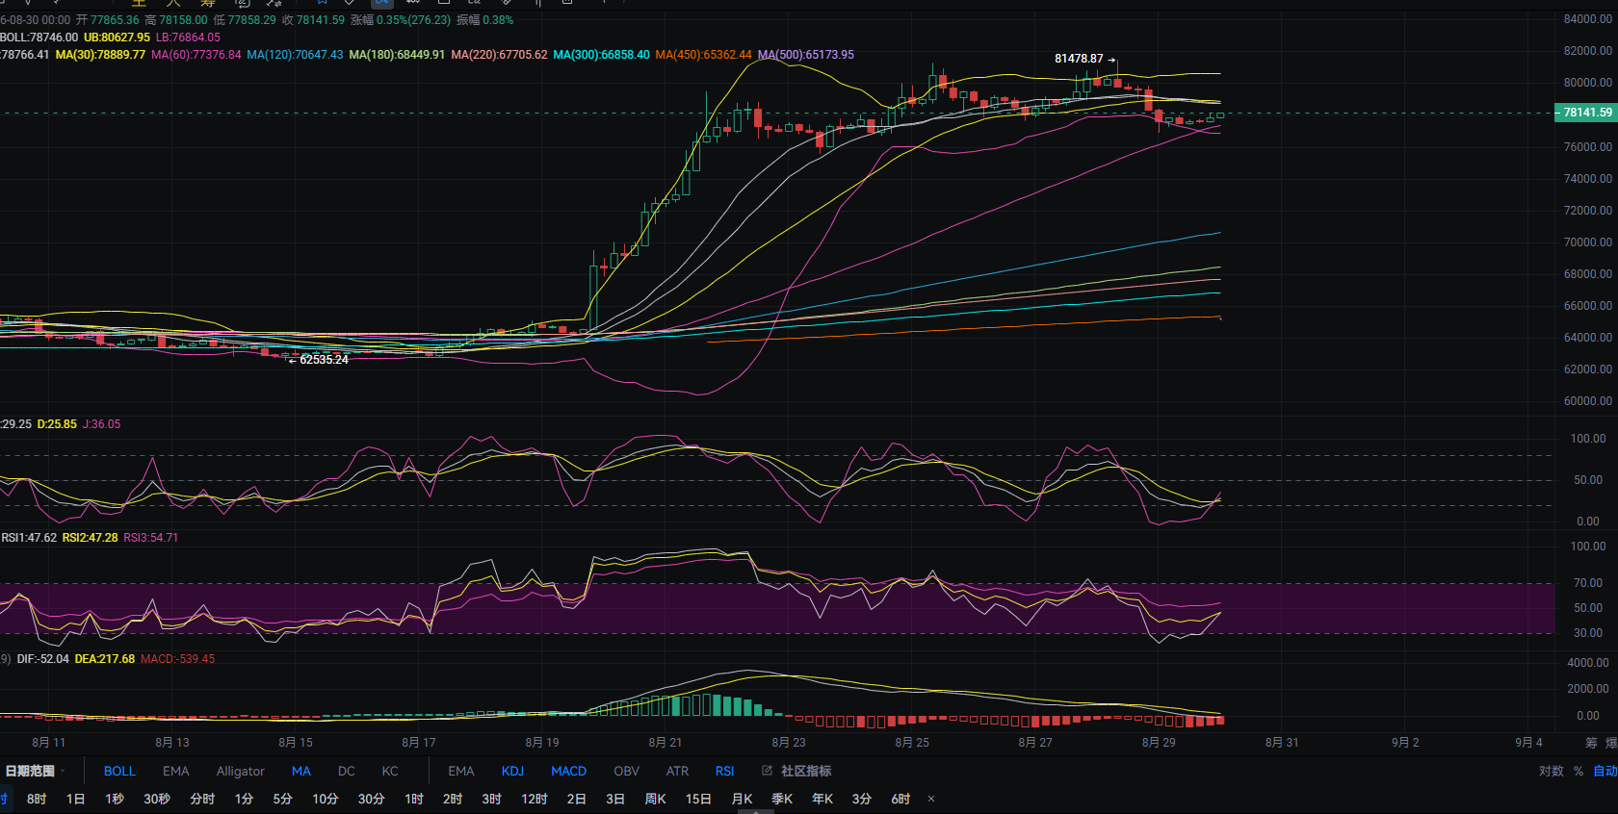Select the 季K quarterly candle timeframe
1618x814 pixels.
point(782,799)
